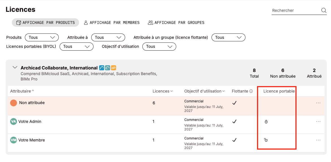Click the Commercial label in Votre Membre row
Image resolution: width=331 pixels, height=162 pixels.
click(x=194, y=138)
